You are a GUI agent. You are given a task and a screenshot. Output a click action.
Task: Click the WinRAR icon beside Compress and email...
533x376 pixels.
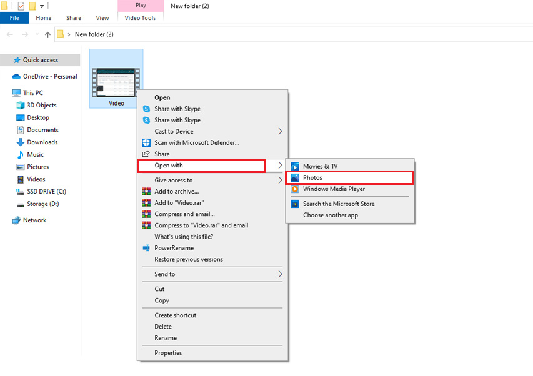[x=146, y=214]
